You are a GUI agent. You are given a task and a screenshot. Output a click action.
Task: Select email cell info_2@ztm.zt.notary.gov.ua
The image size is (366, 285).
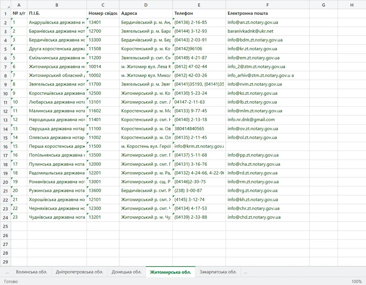[x=267, y=66]
